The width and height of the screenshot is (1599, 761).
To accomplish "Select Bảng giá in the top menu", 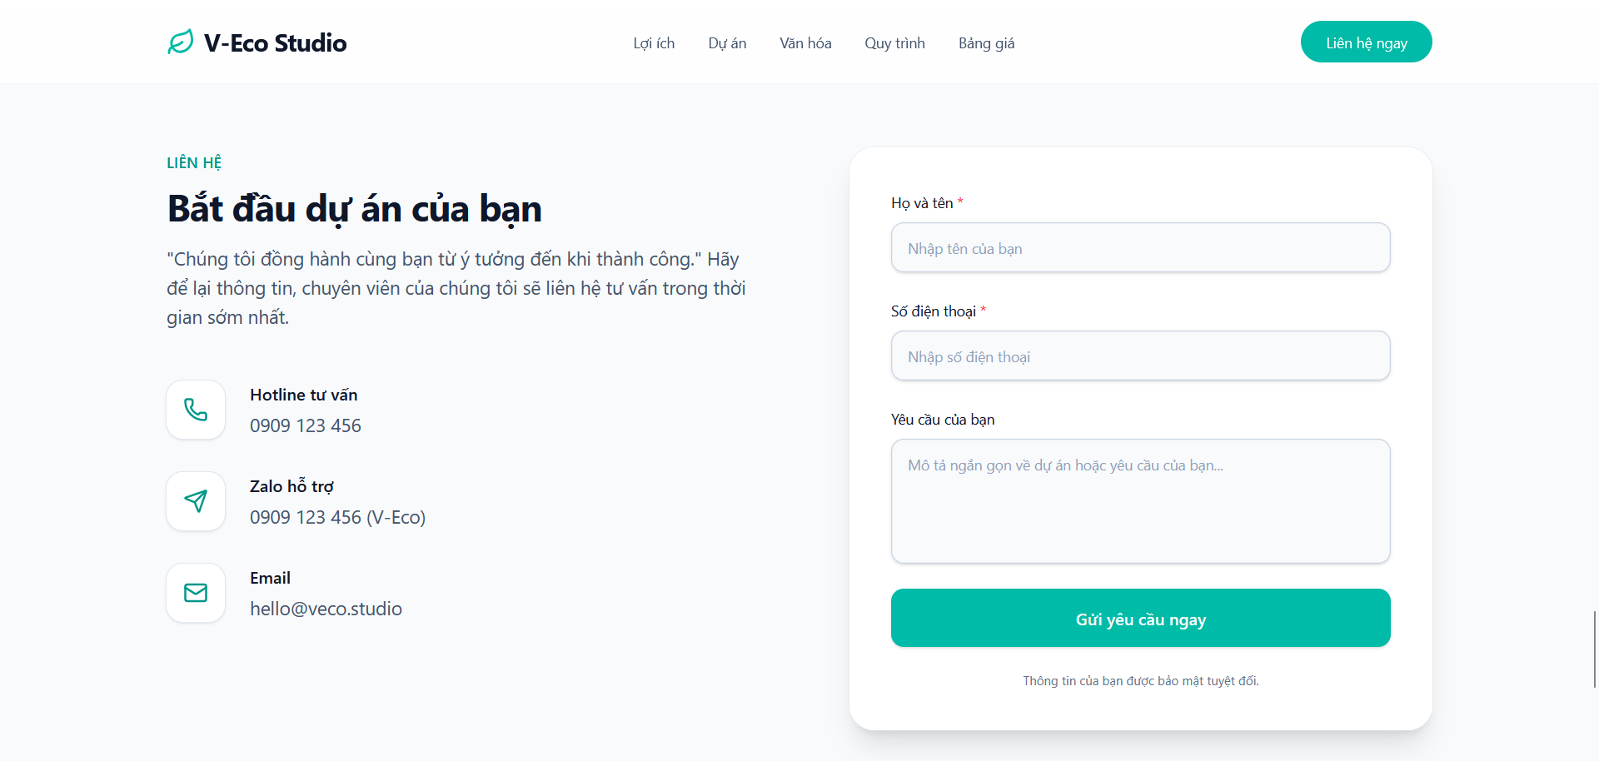I will (x=986, y=43).
